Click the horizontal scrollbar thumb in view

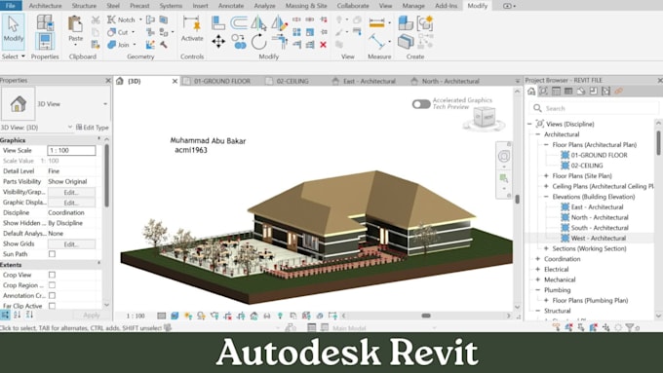pos(426,316)
